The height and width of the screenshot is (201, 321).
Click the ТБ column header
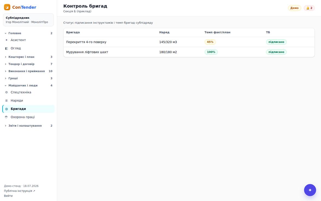tap(268, 32)
